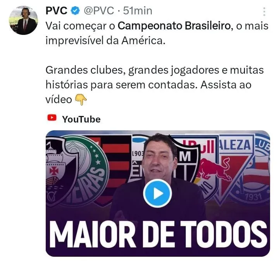Open the three-dot more options menu
This screenshot has width=279, height=261.
(x=264, y=12)
